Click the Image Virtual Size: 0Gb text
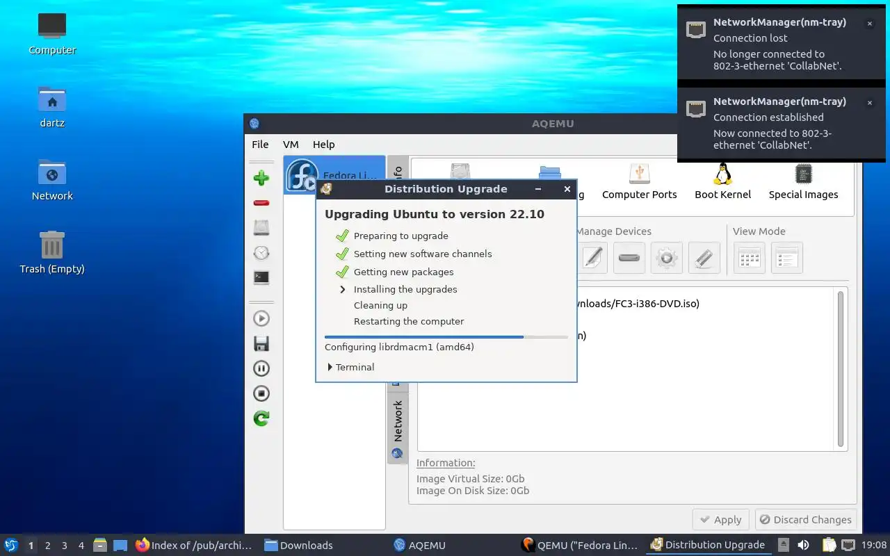890x556 pixels. pos(471,479)
